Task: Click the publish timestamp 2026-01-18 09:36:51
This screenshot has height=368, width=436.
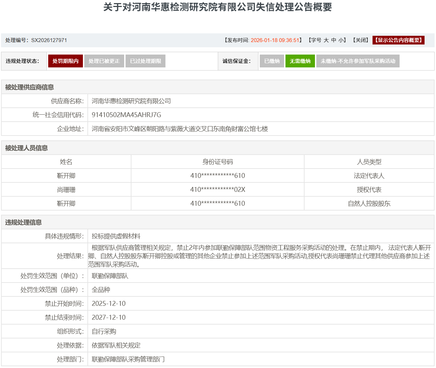Action: point(275,40)
